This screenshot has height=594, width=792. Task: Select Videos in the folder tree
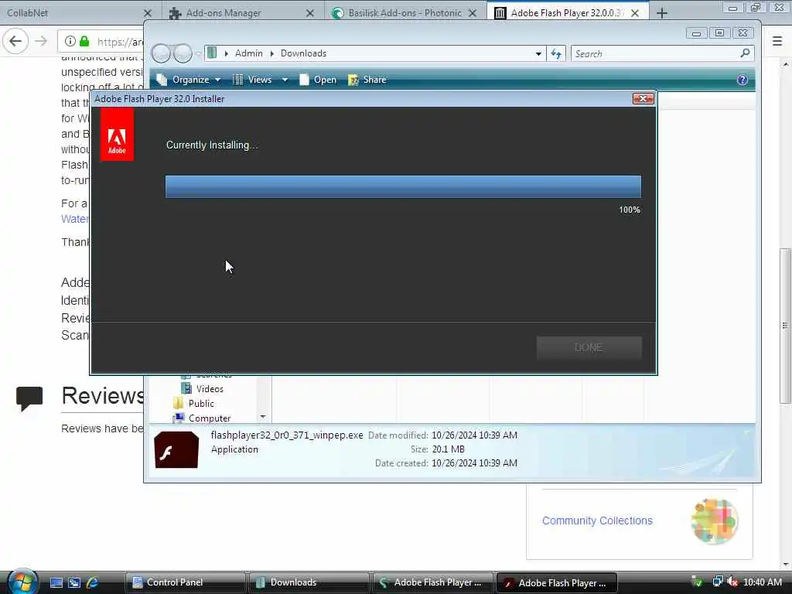click(x=202, y=388)
